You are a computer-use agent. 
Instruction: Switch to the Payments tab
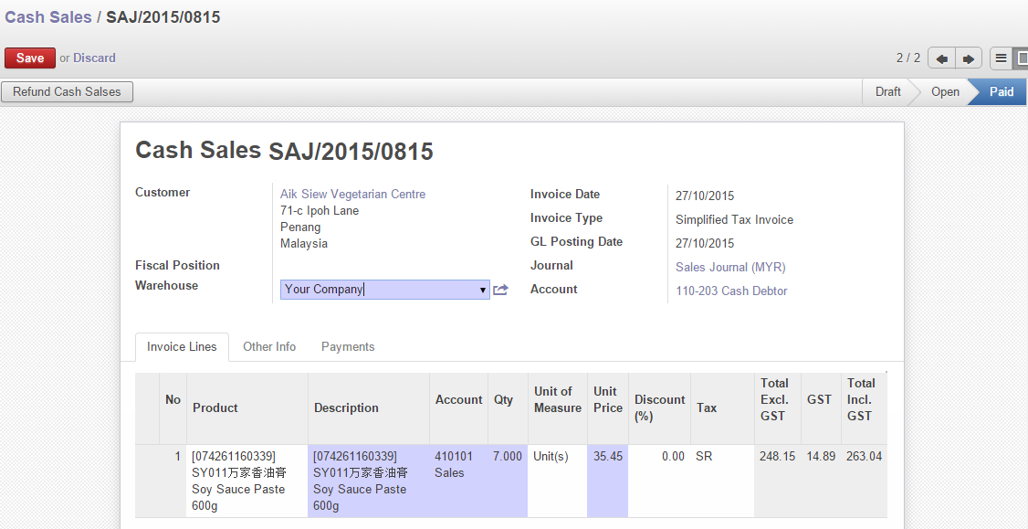(347, 346)
